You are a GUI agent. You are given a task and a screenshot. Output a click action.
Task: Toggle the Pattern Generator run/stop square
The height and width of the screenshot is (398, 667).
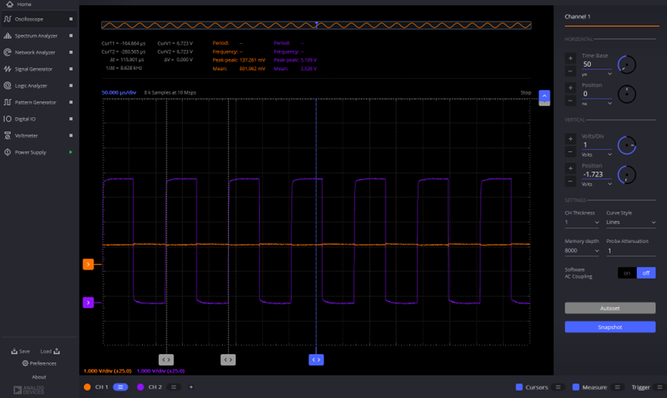[x=71, y=102]
